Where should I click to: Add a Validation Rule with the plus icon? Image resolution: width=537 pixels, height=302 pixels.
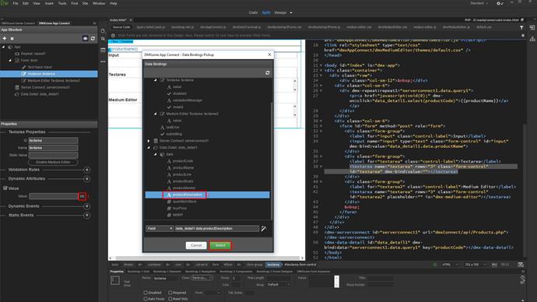point(87,170)
